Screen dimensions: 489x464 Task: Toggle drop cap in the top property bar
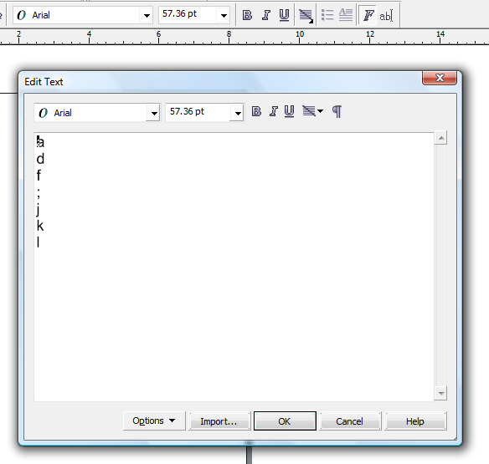pos(346,15)
